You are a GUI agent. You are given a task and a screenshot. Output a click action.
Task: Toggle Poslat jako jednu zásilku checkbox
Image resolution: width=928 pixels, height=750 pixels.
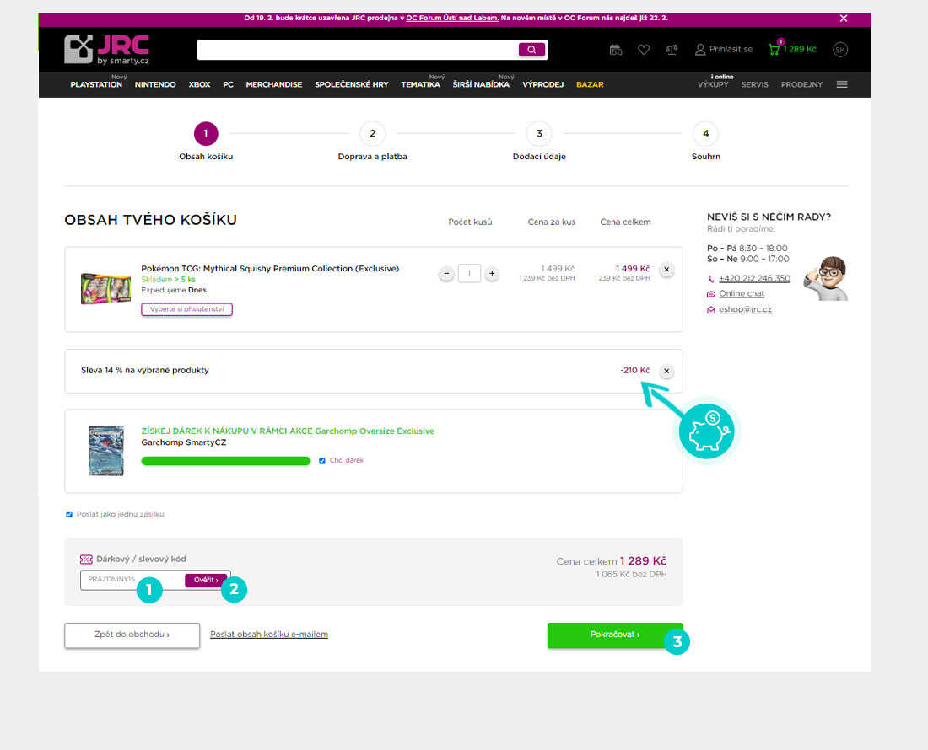[x=69, y=514]
